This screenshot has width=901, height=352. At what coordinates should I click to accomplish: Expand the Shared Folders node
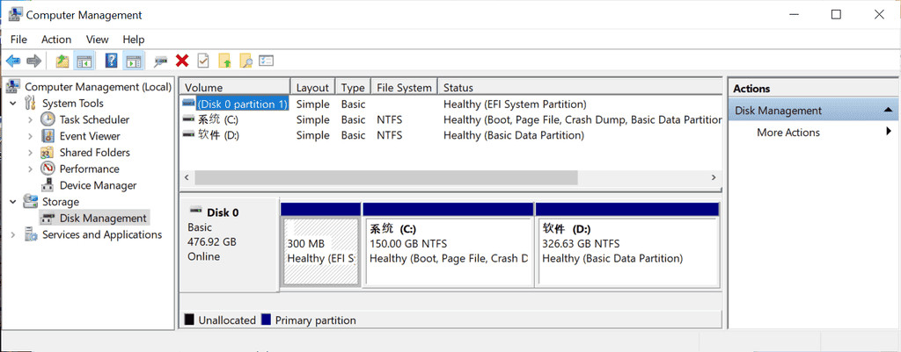[x=31, y=153]
